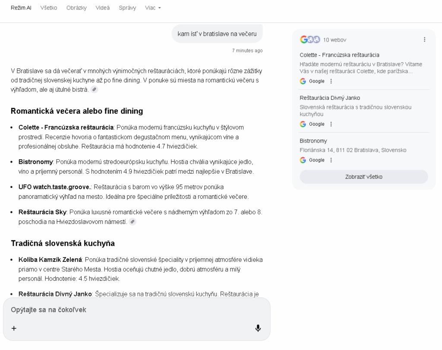Click the three-dot menu under the Divný Janko source

click(x=331, y=124)
